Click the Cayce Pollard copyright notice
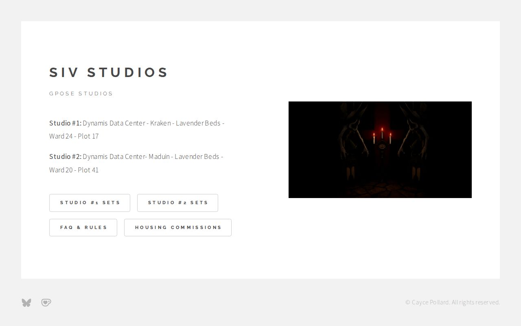This screenshot has width=521, height=326. coord(452,302)
